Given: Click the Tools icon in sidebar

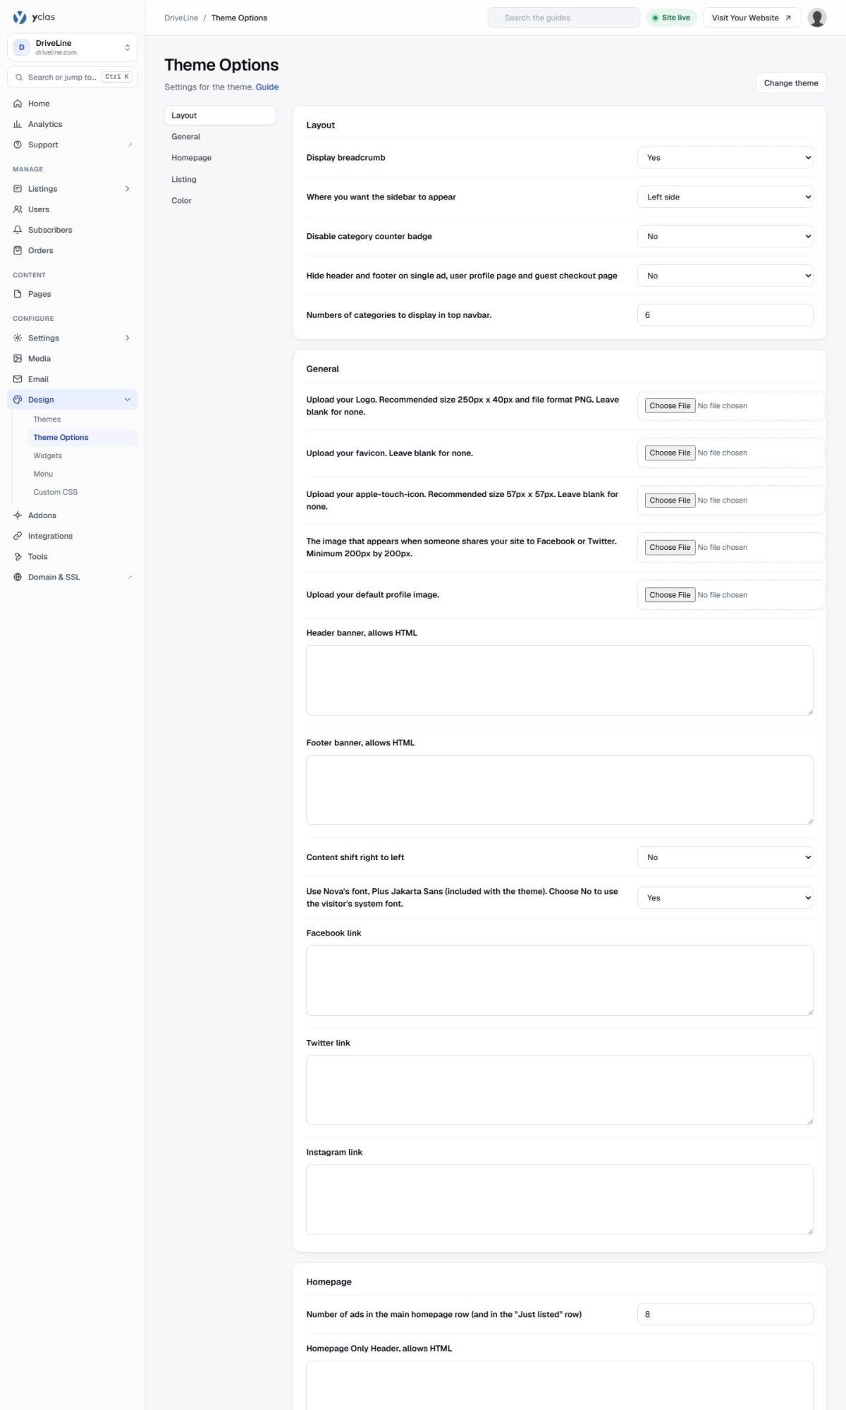Looking at the screenshot, I should click(18, 556).
